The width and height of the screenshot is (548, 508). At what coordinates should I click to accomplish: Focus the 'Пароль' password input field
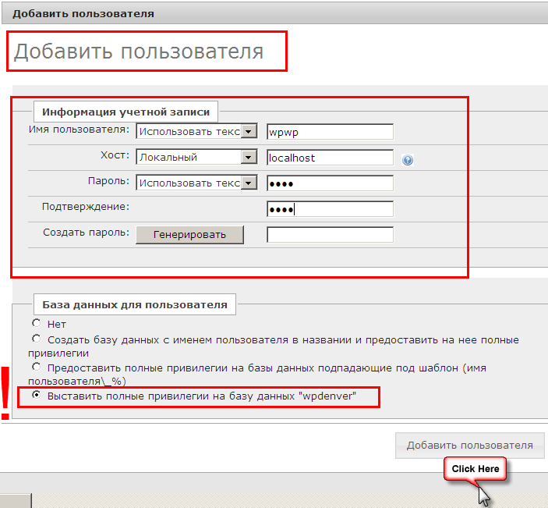click(x=330, y=183)
